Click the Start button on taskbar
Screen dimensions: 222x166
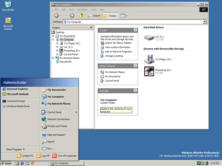7,163
